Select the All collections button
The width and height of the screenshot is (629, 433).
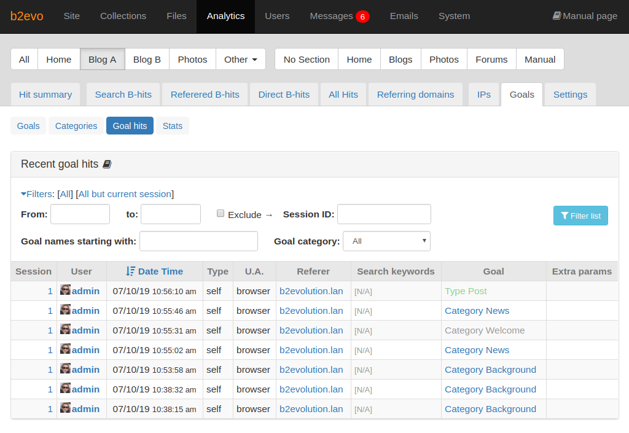pyautogui.click(x=24, y=60)
